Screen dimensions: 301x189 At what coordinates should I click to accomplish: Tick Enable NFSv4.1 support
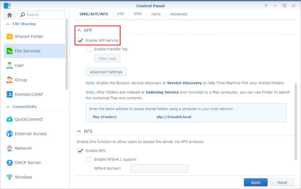click(89, 159)
